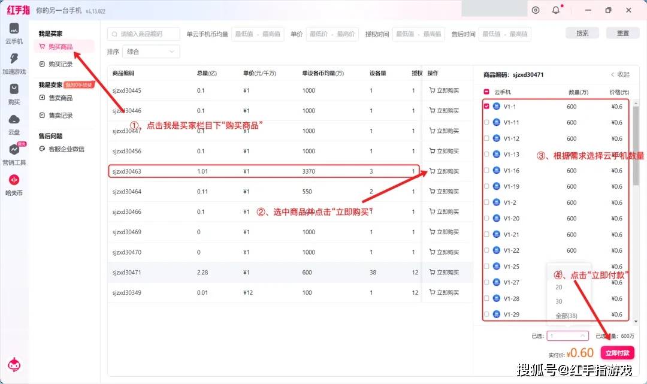
Task: Click the target settings icon in title bar
Action: (536, 10)
